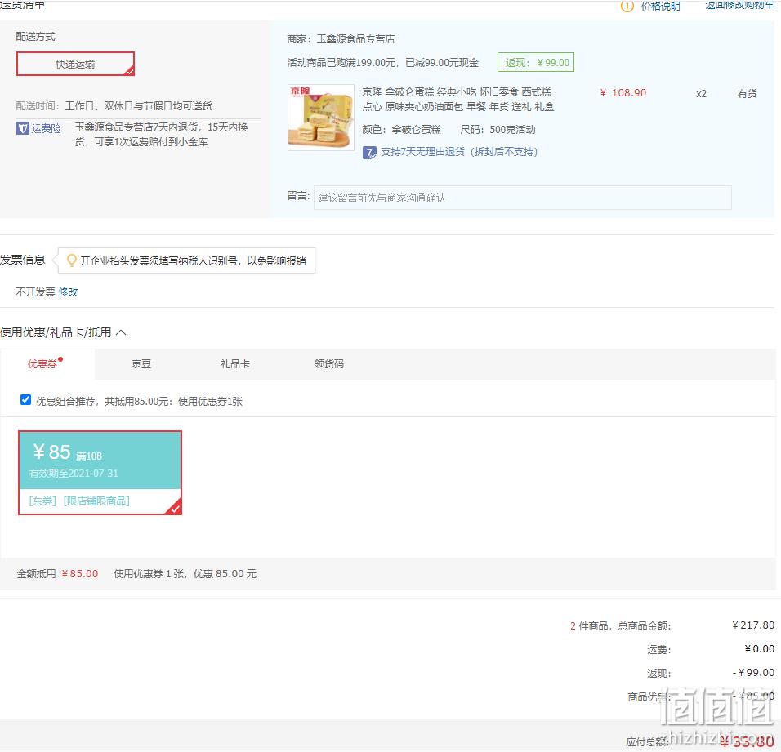Click the [东券] [限店铺限商品] coupon label

79,501
